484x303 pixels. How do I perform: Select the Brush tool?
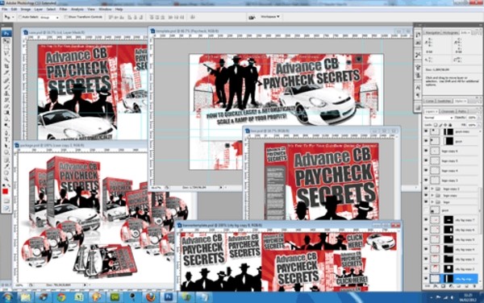[x=6, y=87]
